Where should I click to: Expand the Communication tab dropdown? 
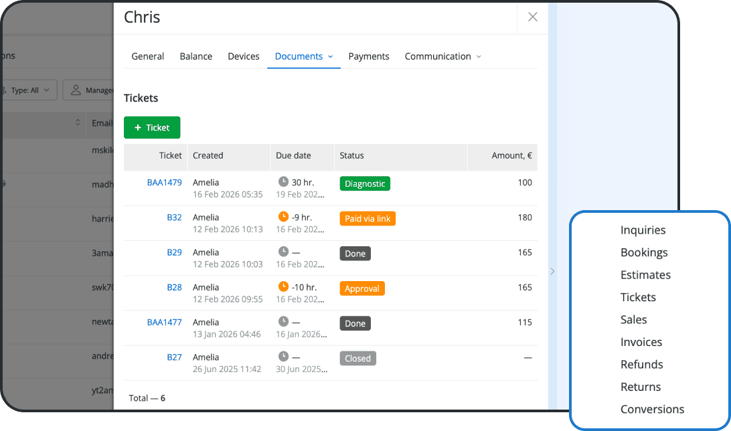(x=479, y=57)
